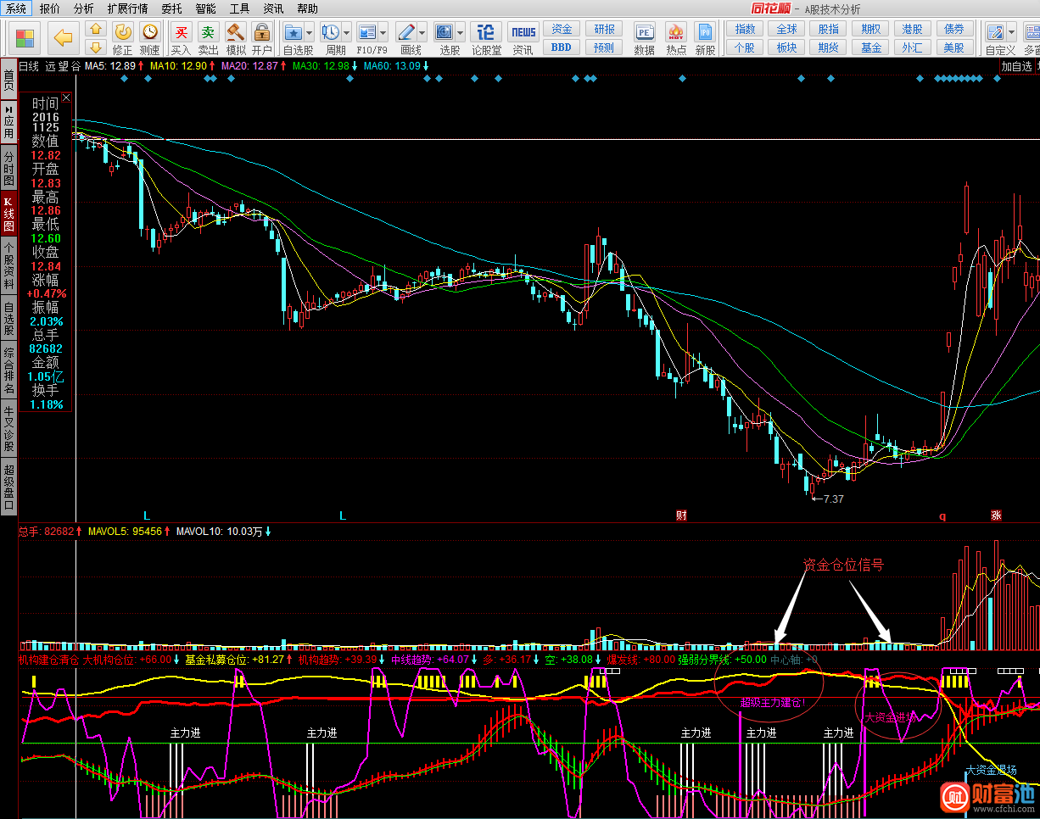Click the 买入 (buy) icon
This screenshot has width=1040, height=819.
coord(181,33)
